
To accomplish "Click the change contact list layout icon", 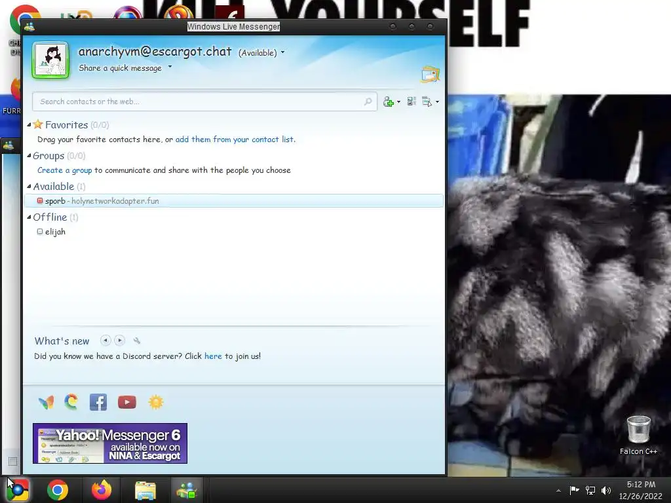I will tap(412, 101).
